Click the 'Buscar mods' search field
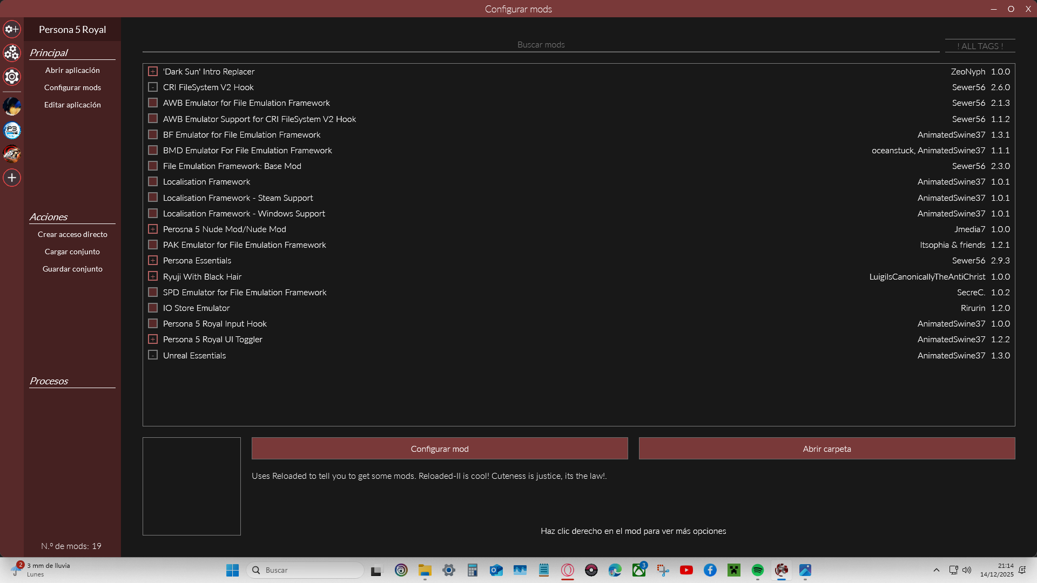This screenshot has height=583, width=1037. [541, 45]
